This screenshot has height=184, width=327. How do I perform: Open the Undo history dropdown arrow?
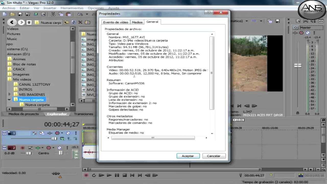[x=87, y=14]
